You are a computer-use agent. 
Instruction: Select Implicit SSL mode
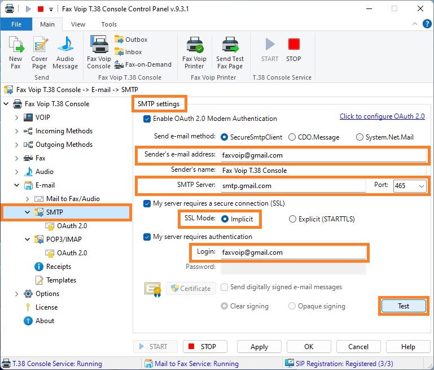coord(225,219)
